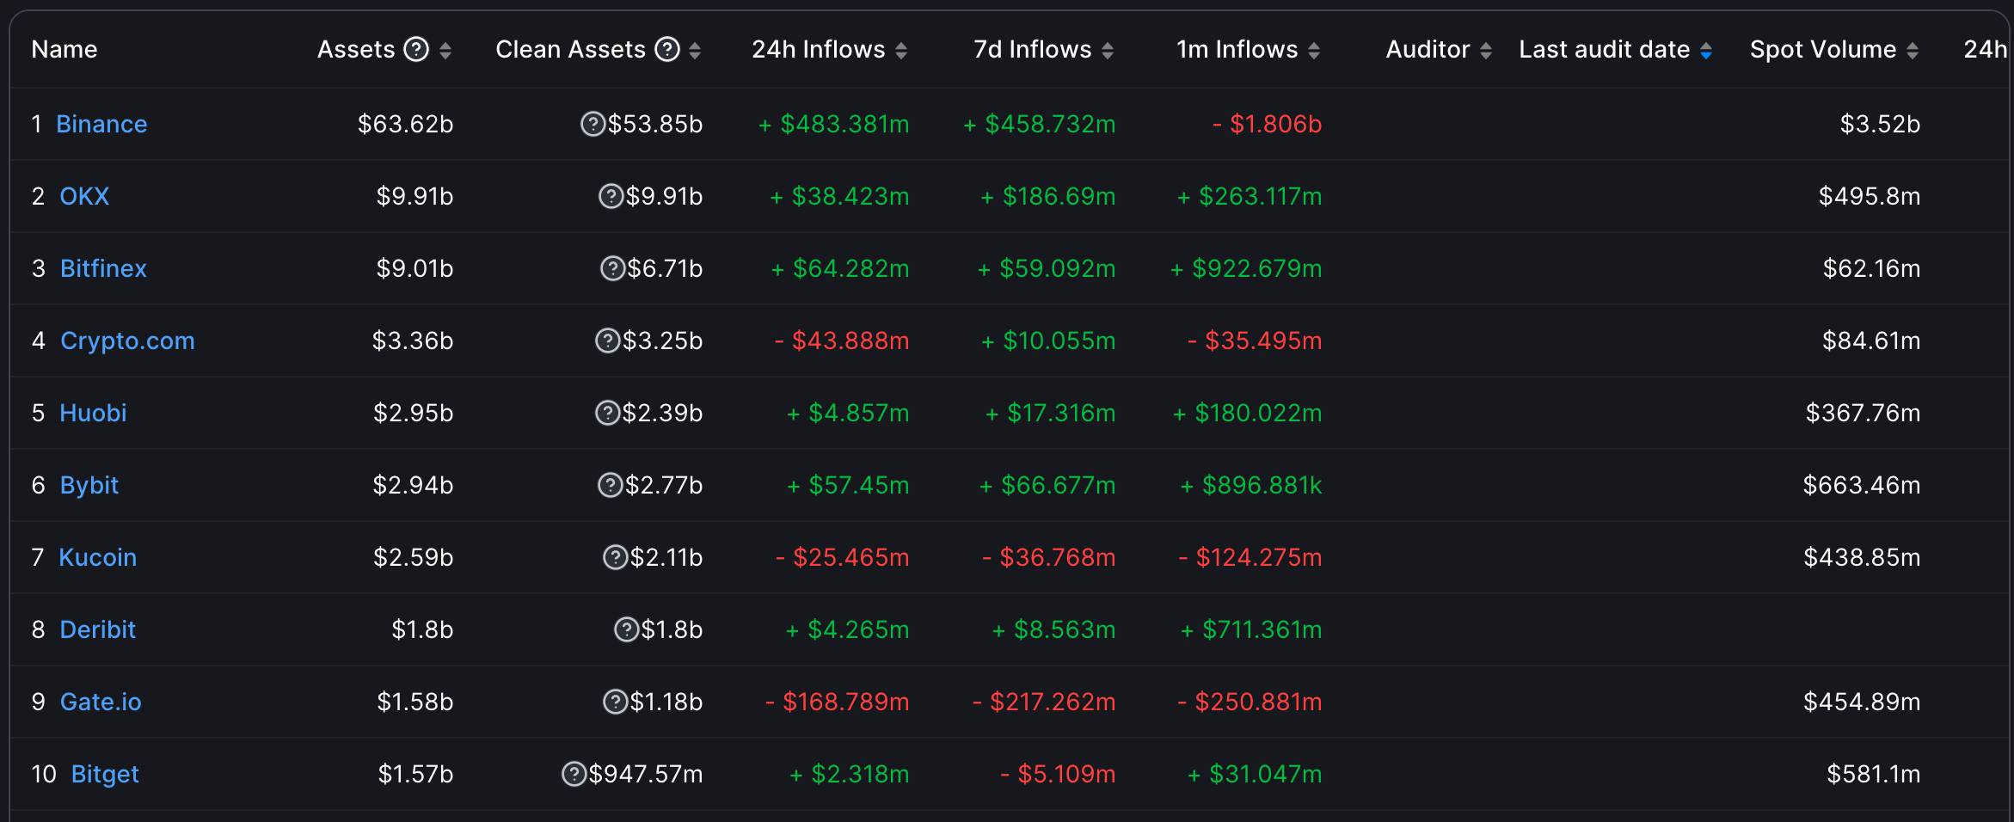The height and width of the screenshot is (822, 2014).
Task: Select Bybit spot volume $663.46m
Action: pos(1862,485)
